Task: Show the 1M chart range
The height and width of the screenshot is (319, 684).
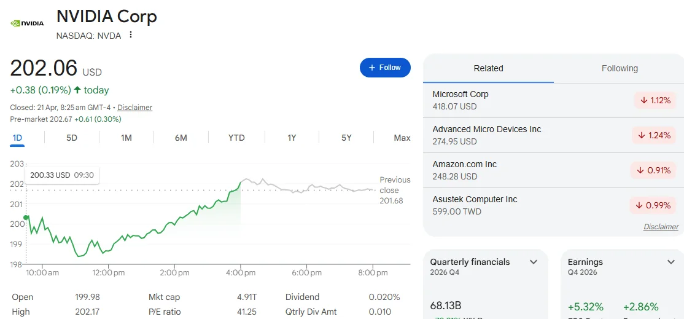Action: (126, 138)
